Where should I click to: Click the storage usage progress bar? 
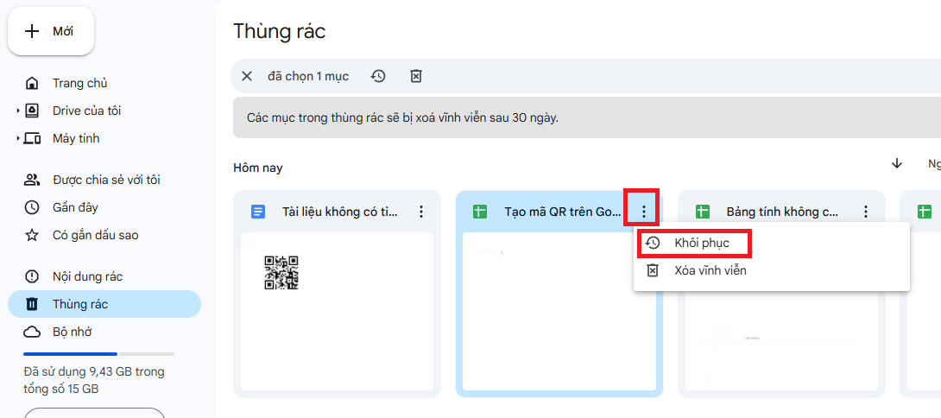coord(98,353)
